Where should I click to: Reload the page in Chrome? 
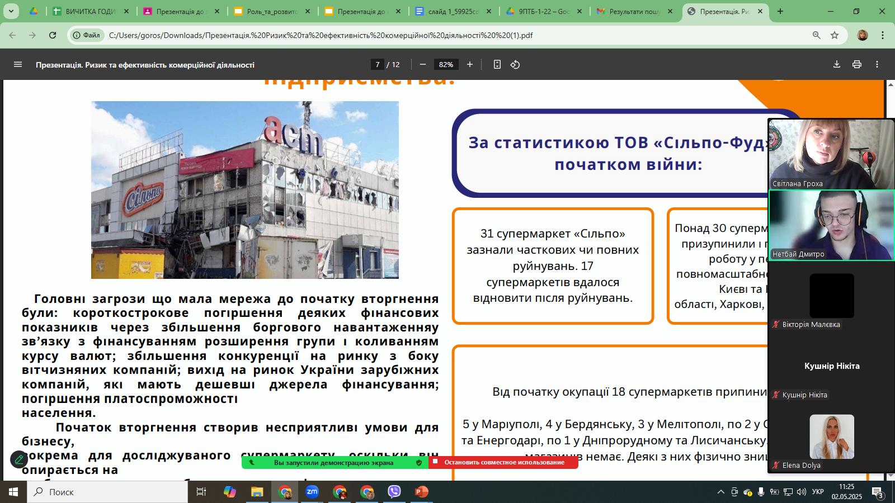click(x=53, y=35)
